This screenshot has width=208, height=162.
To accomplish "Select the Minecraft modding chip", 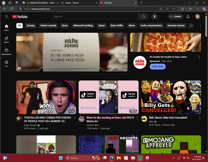I will [83, 26].
